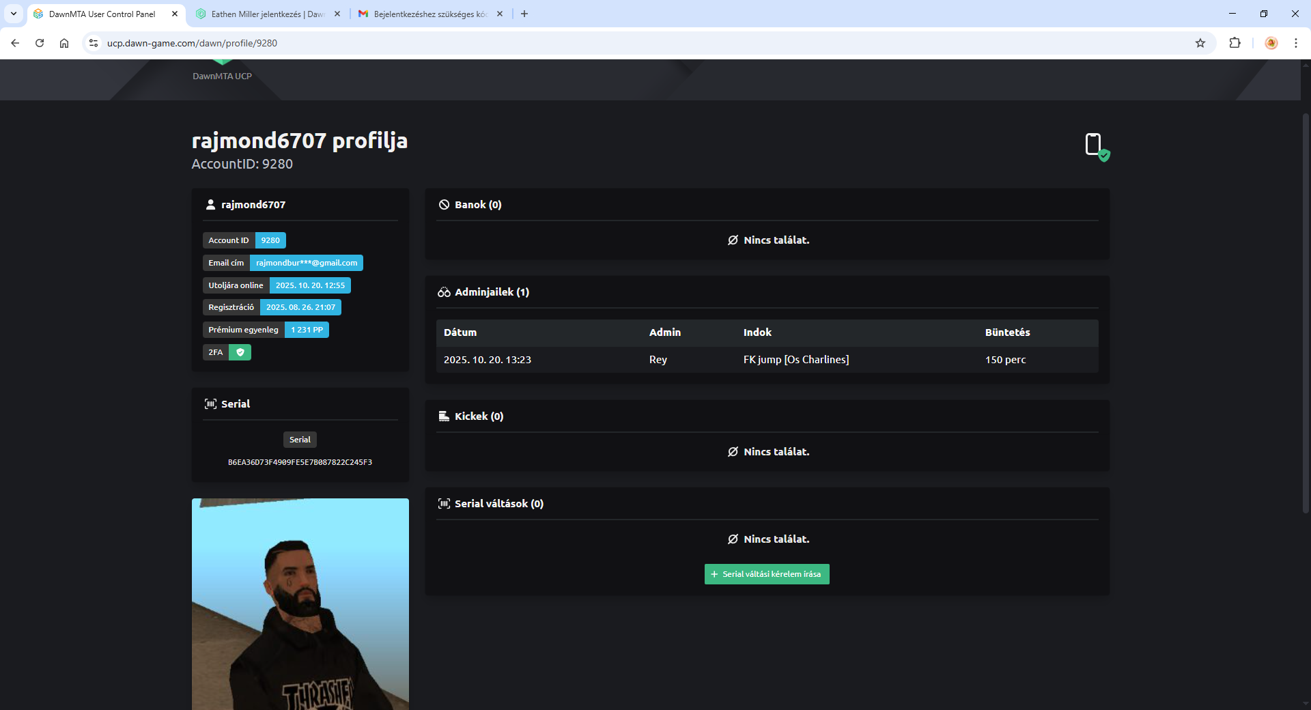This screenshot has height=710, width=1311.
Task: Click the 2FA shield checkmark badge
Action: (240, 352)
